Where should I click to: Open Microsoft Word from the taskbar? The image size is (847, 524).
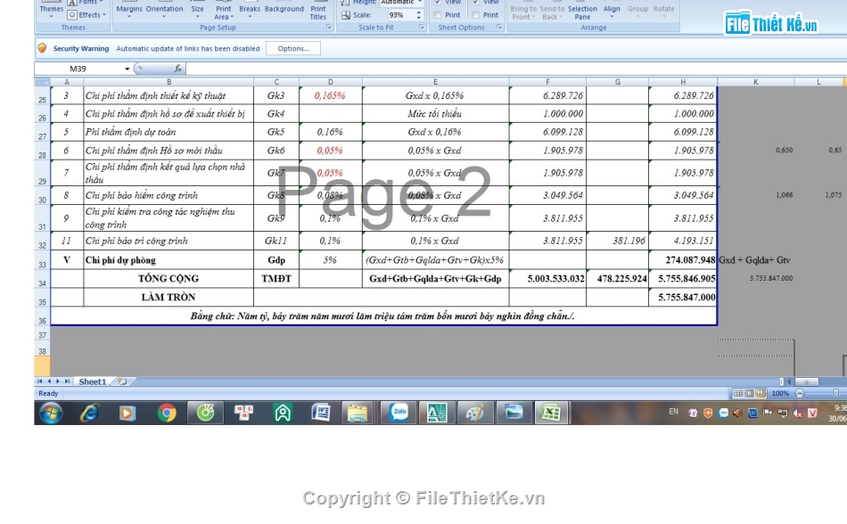321,413
